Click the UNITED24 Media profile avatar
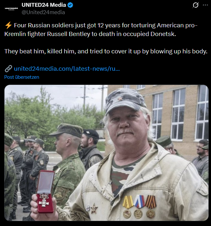 click(11, 9)
